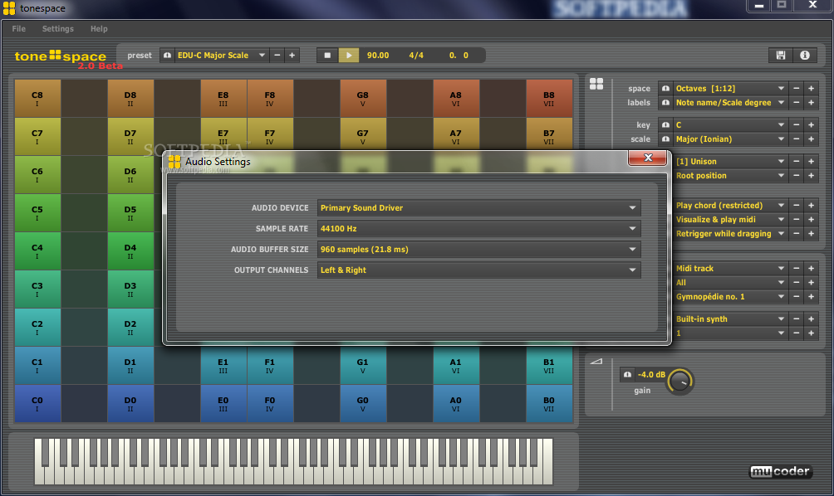Open the Built-in synth dropdown
834x496 pixels.
pyautogui.click(x=730, y=319)
